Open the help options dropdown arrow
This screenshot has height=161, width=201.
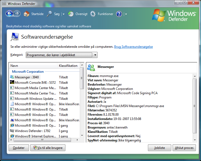click(x=126, y=14)
